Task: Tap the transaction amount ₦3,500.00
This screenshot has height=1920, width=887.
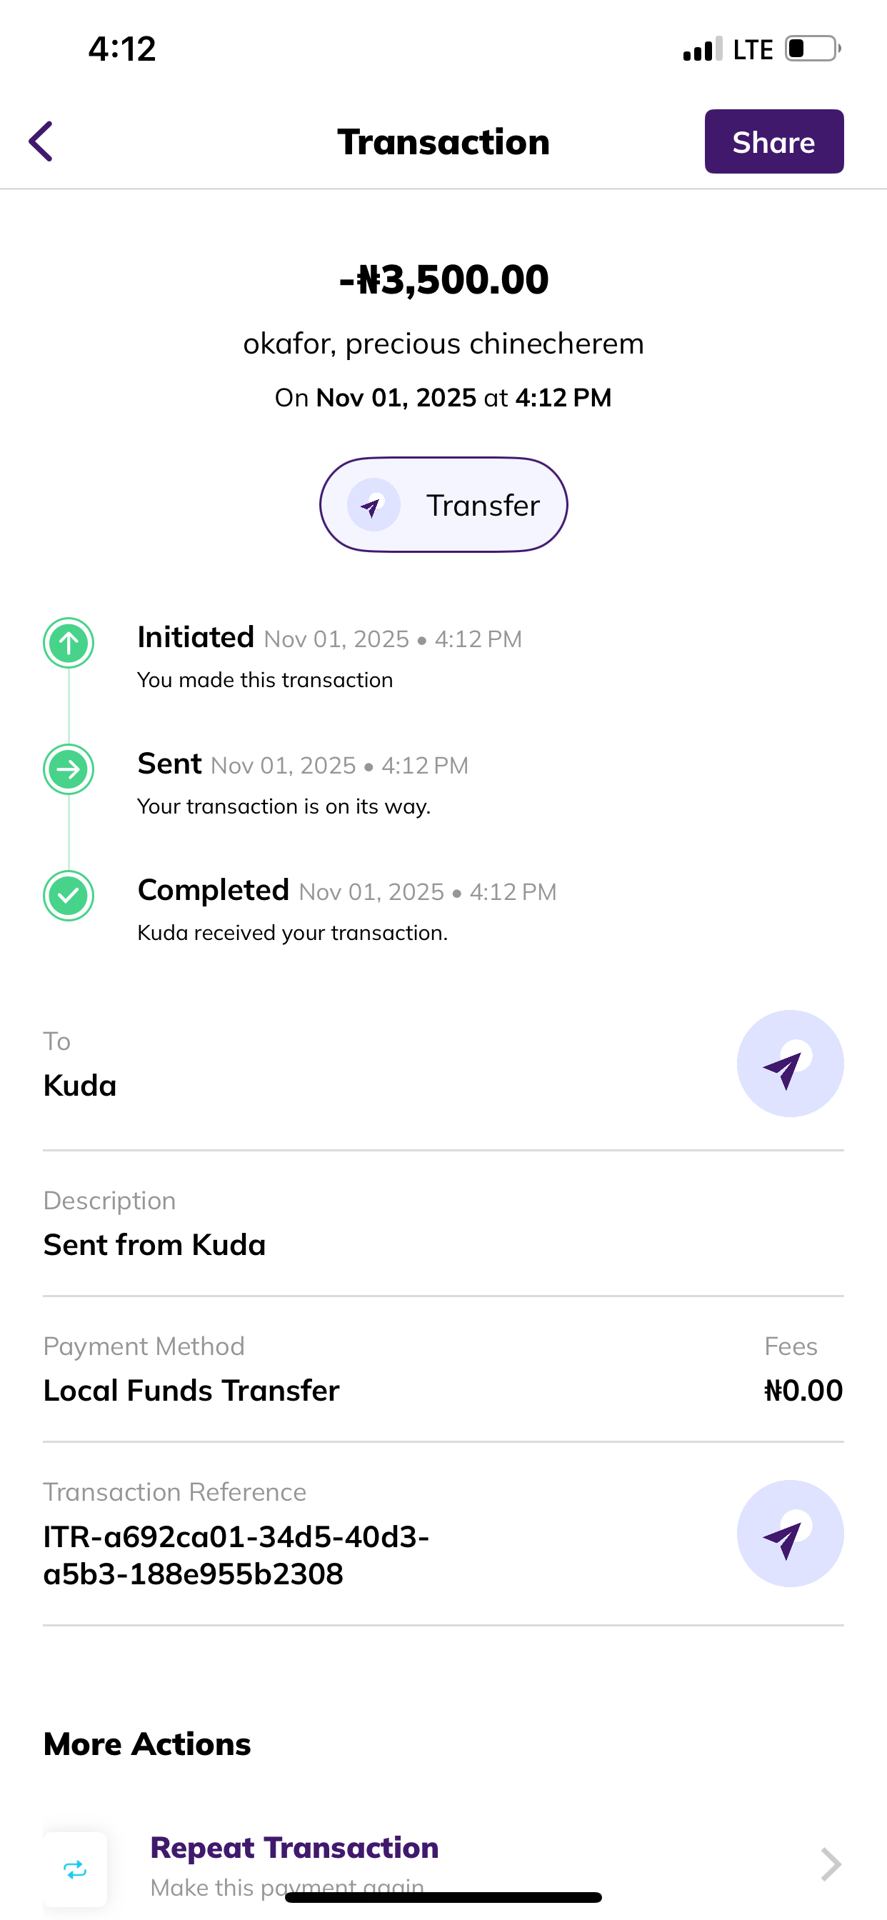Action: coord(443,279)
